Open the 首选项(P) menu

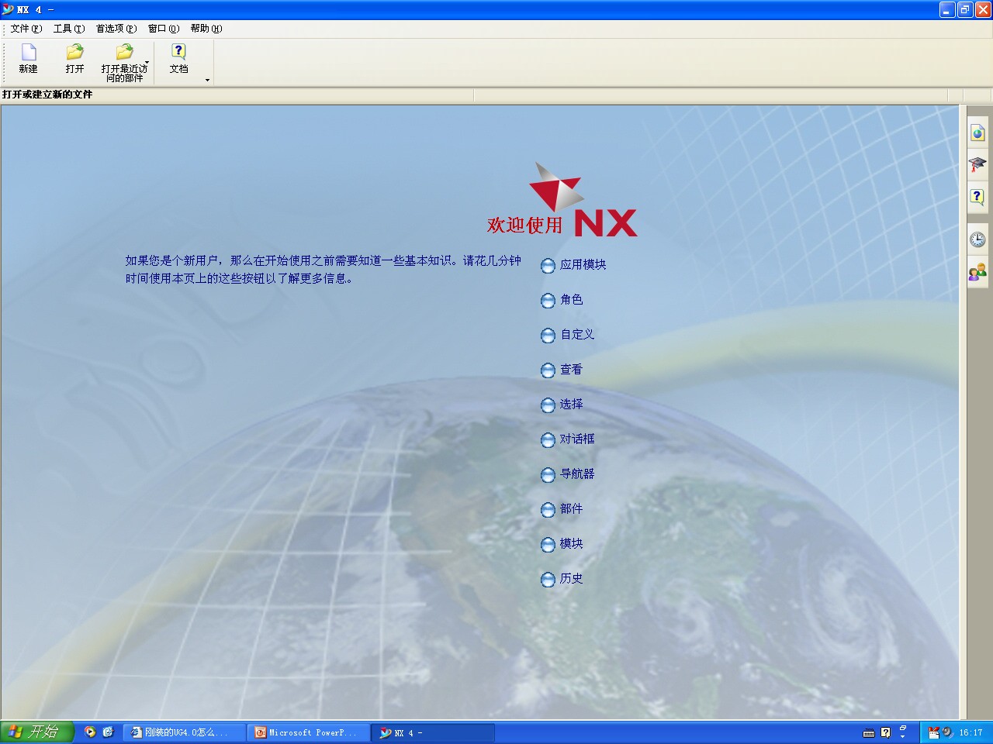coord(116,29)
